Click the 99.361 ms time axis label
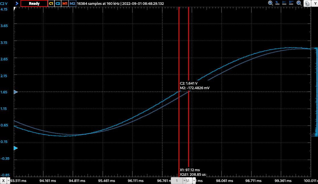The height and width of the screenshot is (184, 318). 283,181
